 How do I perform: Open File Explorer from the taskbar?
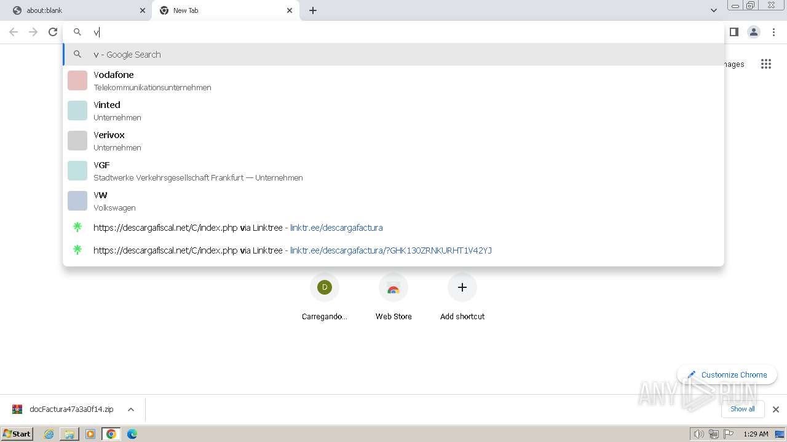tap(69, 434)
